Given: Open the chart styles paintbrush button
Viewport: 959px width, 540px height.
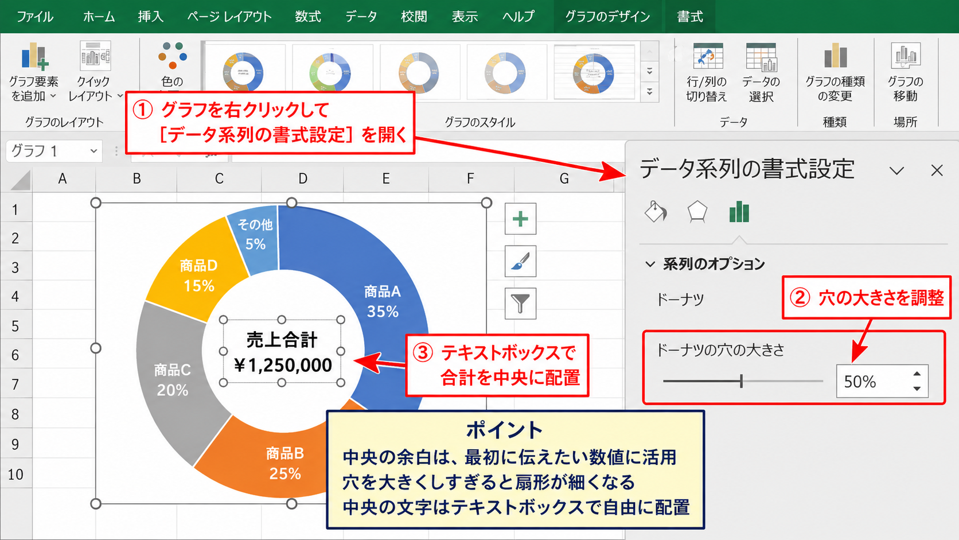Looking at the screenshot, I should coord(520,261).
